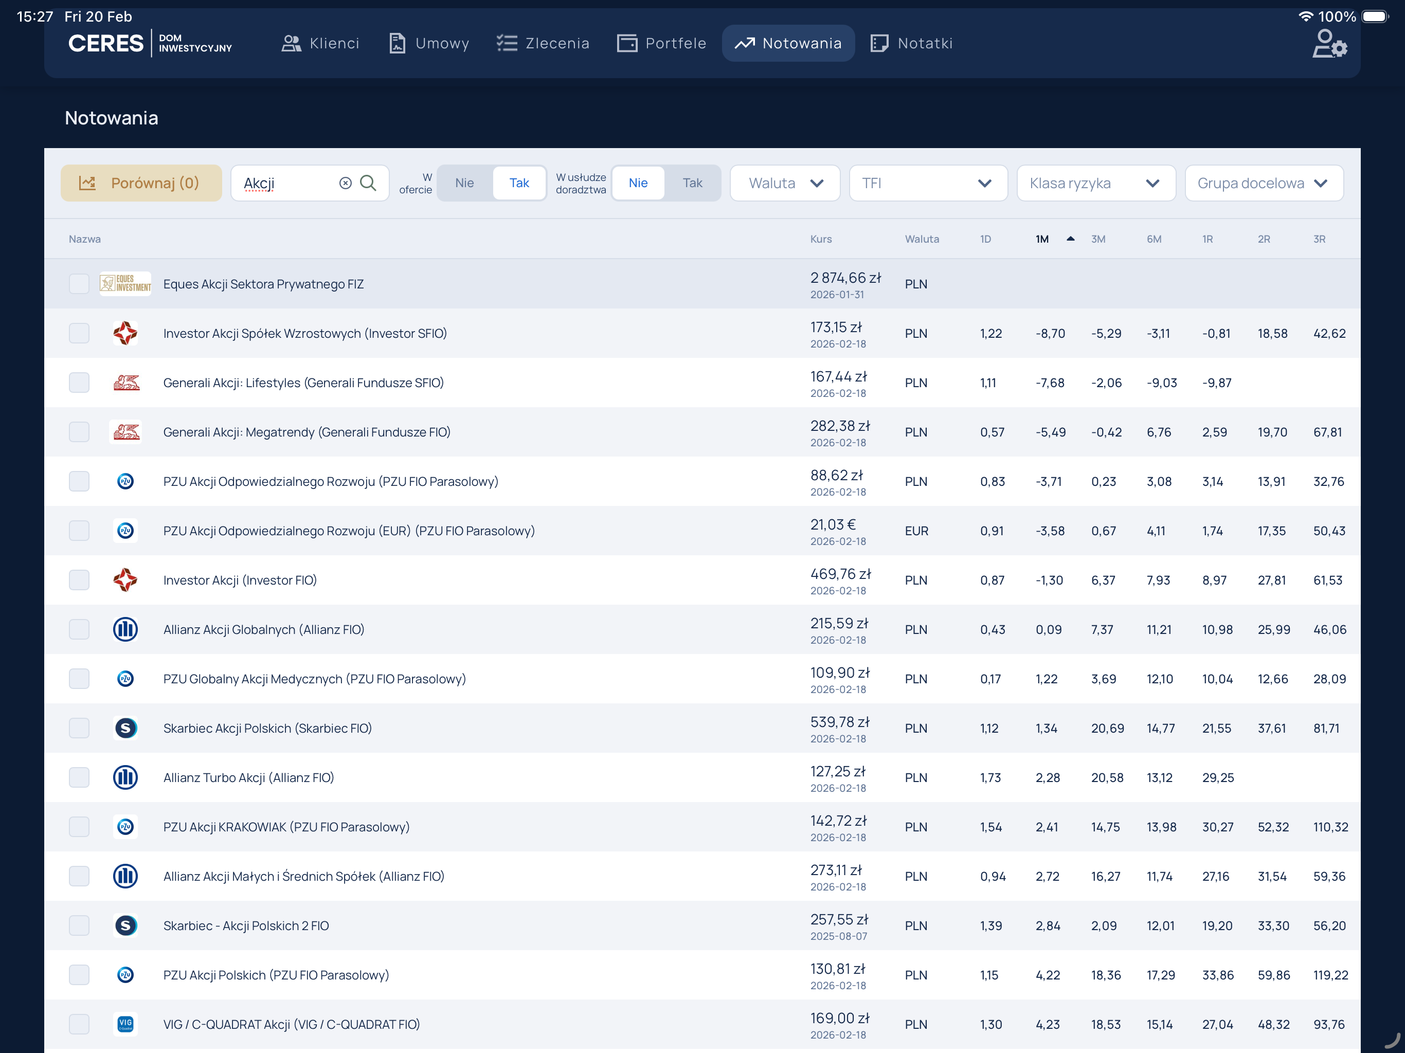Screen dimensions: 1405x1053
Task: Sort by the Waluta column header
Action: [922, 240]
